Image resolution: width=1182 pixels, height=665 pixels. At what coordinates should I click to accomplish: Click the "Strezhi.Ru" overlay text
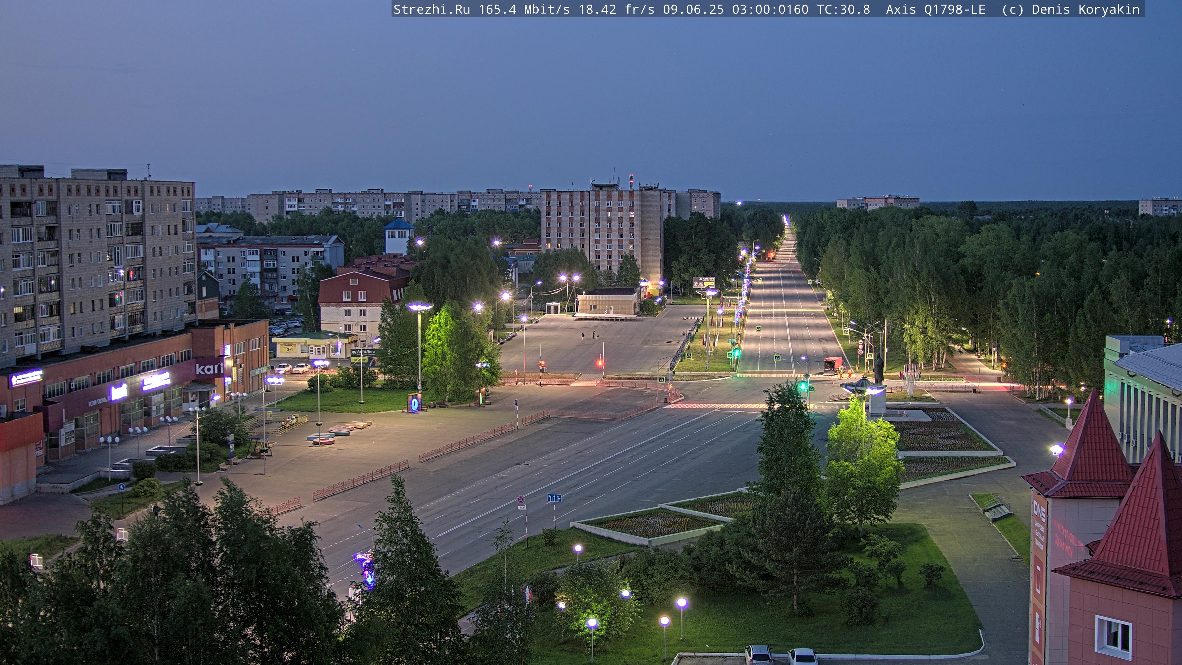point(432,10)
